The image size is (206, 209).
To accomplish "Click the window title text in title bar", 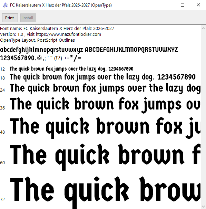I will [x=61, y=5].
